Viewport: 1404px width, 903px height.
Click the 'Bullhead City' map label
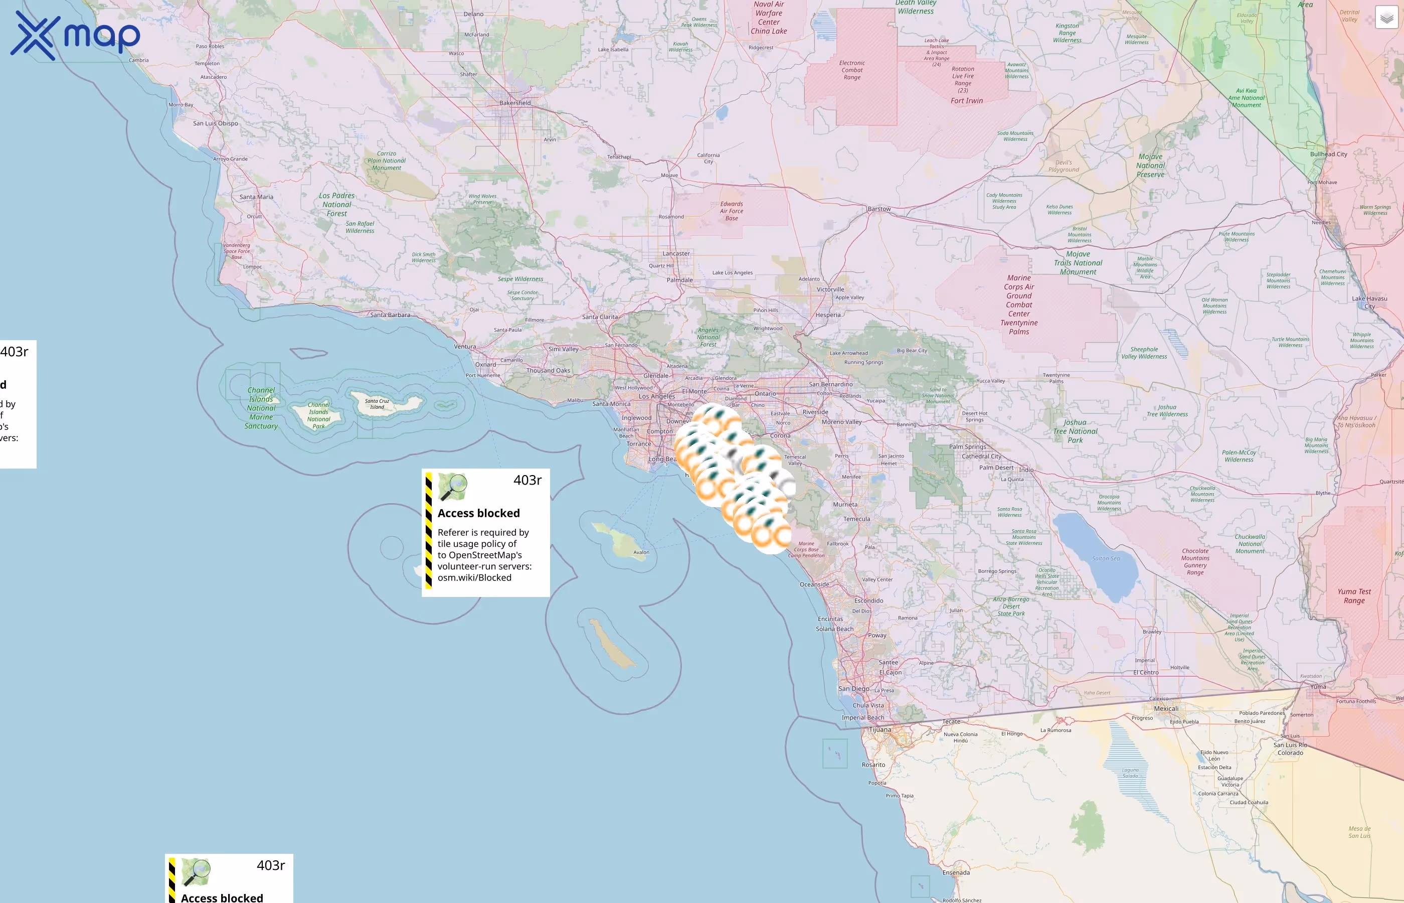pos(1328,154)
